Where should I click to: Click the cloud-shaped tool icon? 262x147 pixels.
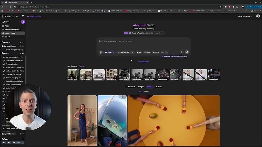click(9, 142)
